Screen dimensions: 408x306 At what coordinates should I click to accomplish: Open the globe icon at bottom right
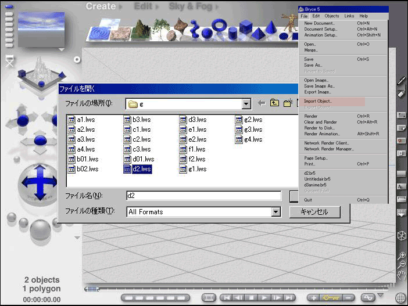pos(400,298)
